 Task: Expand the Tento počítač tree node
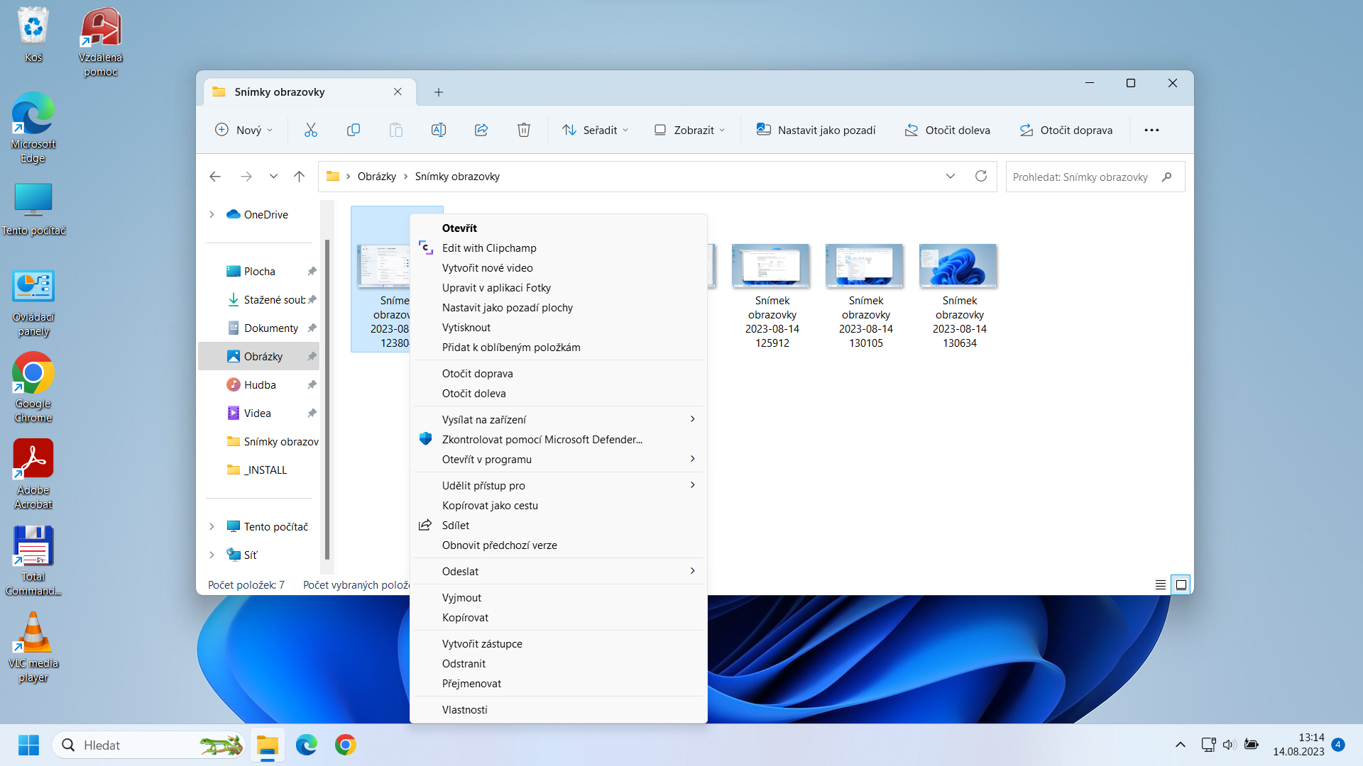click(x=212, y=526)
